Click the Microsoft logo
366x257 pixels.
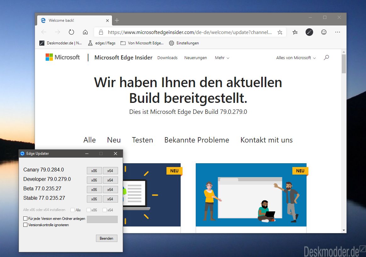point(63,57)
